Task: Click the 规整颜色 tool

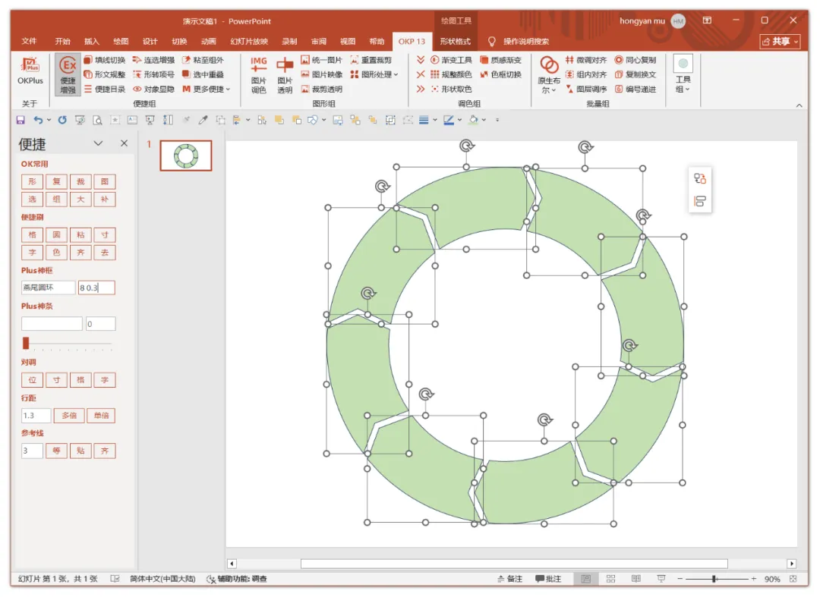Action: pyautogui.click(x=451, y=74)
